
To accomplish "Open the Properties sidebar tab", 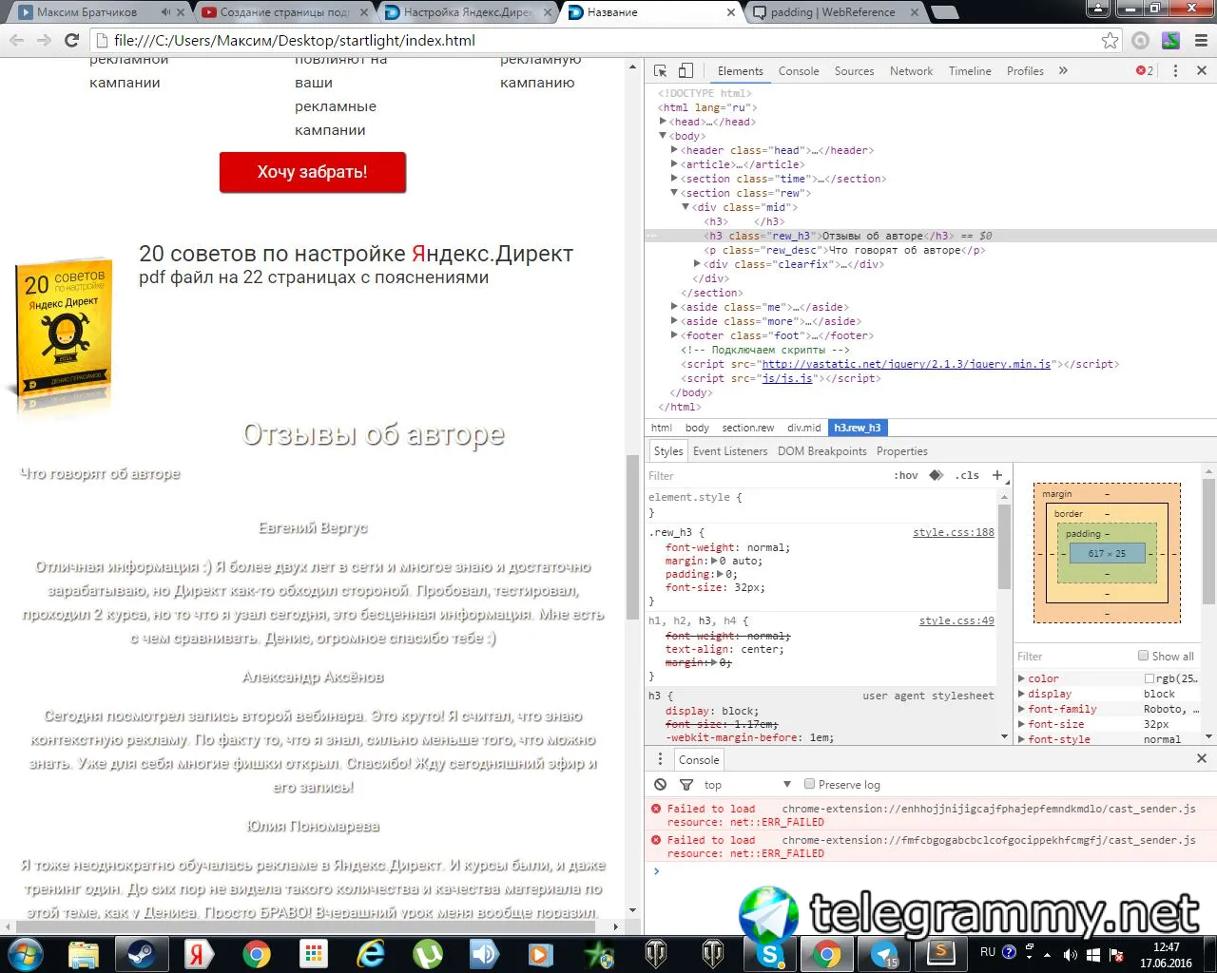I will coord(901,451).
